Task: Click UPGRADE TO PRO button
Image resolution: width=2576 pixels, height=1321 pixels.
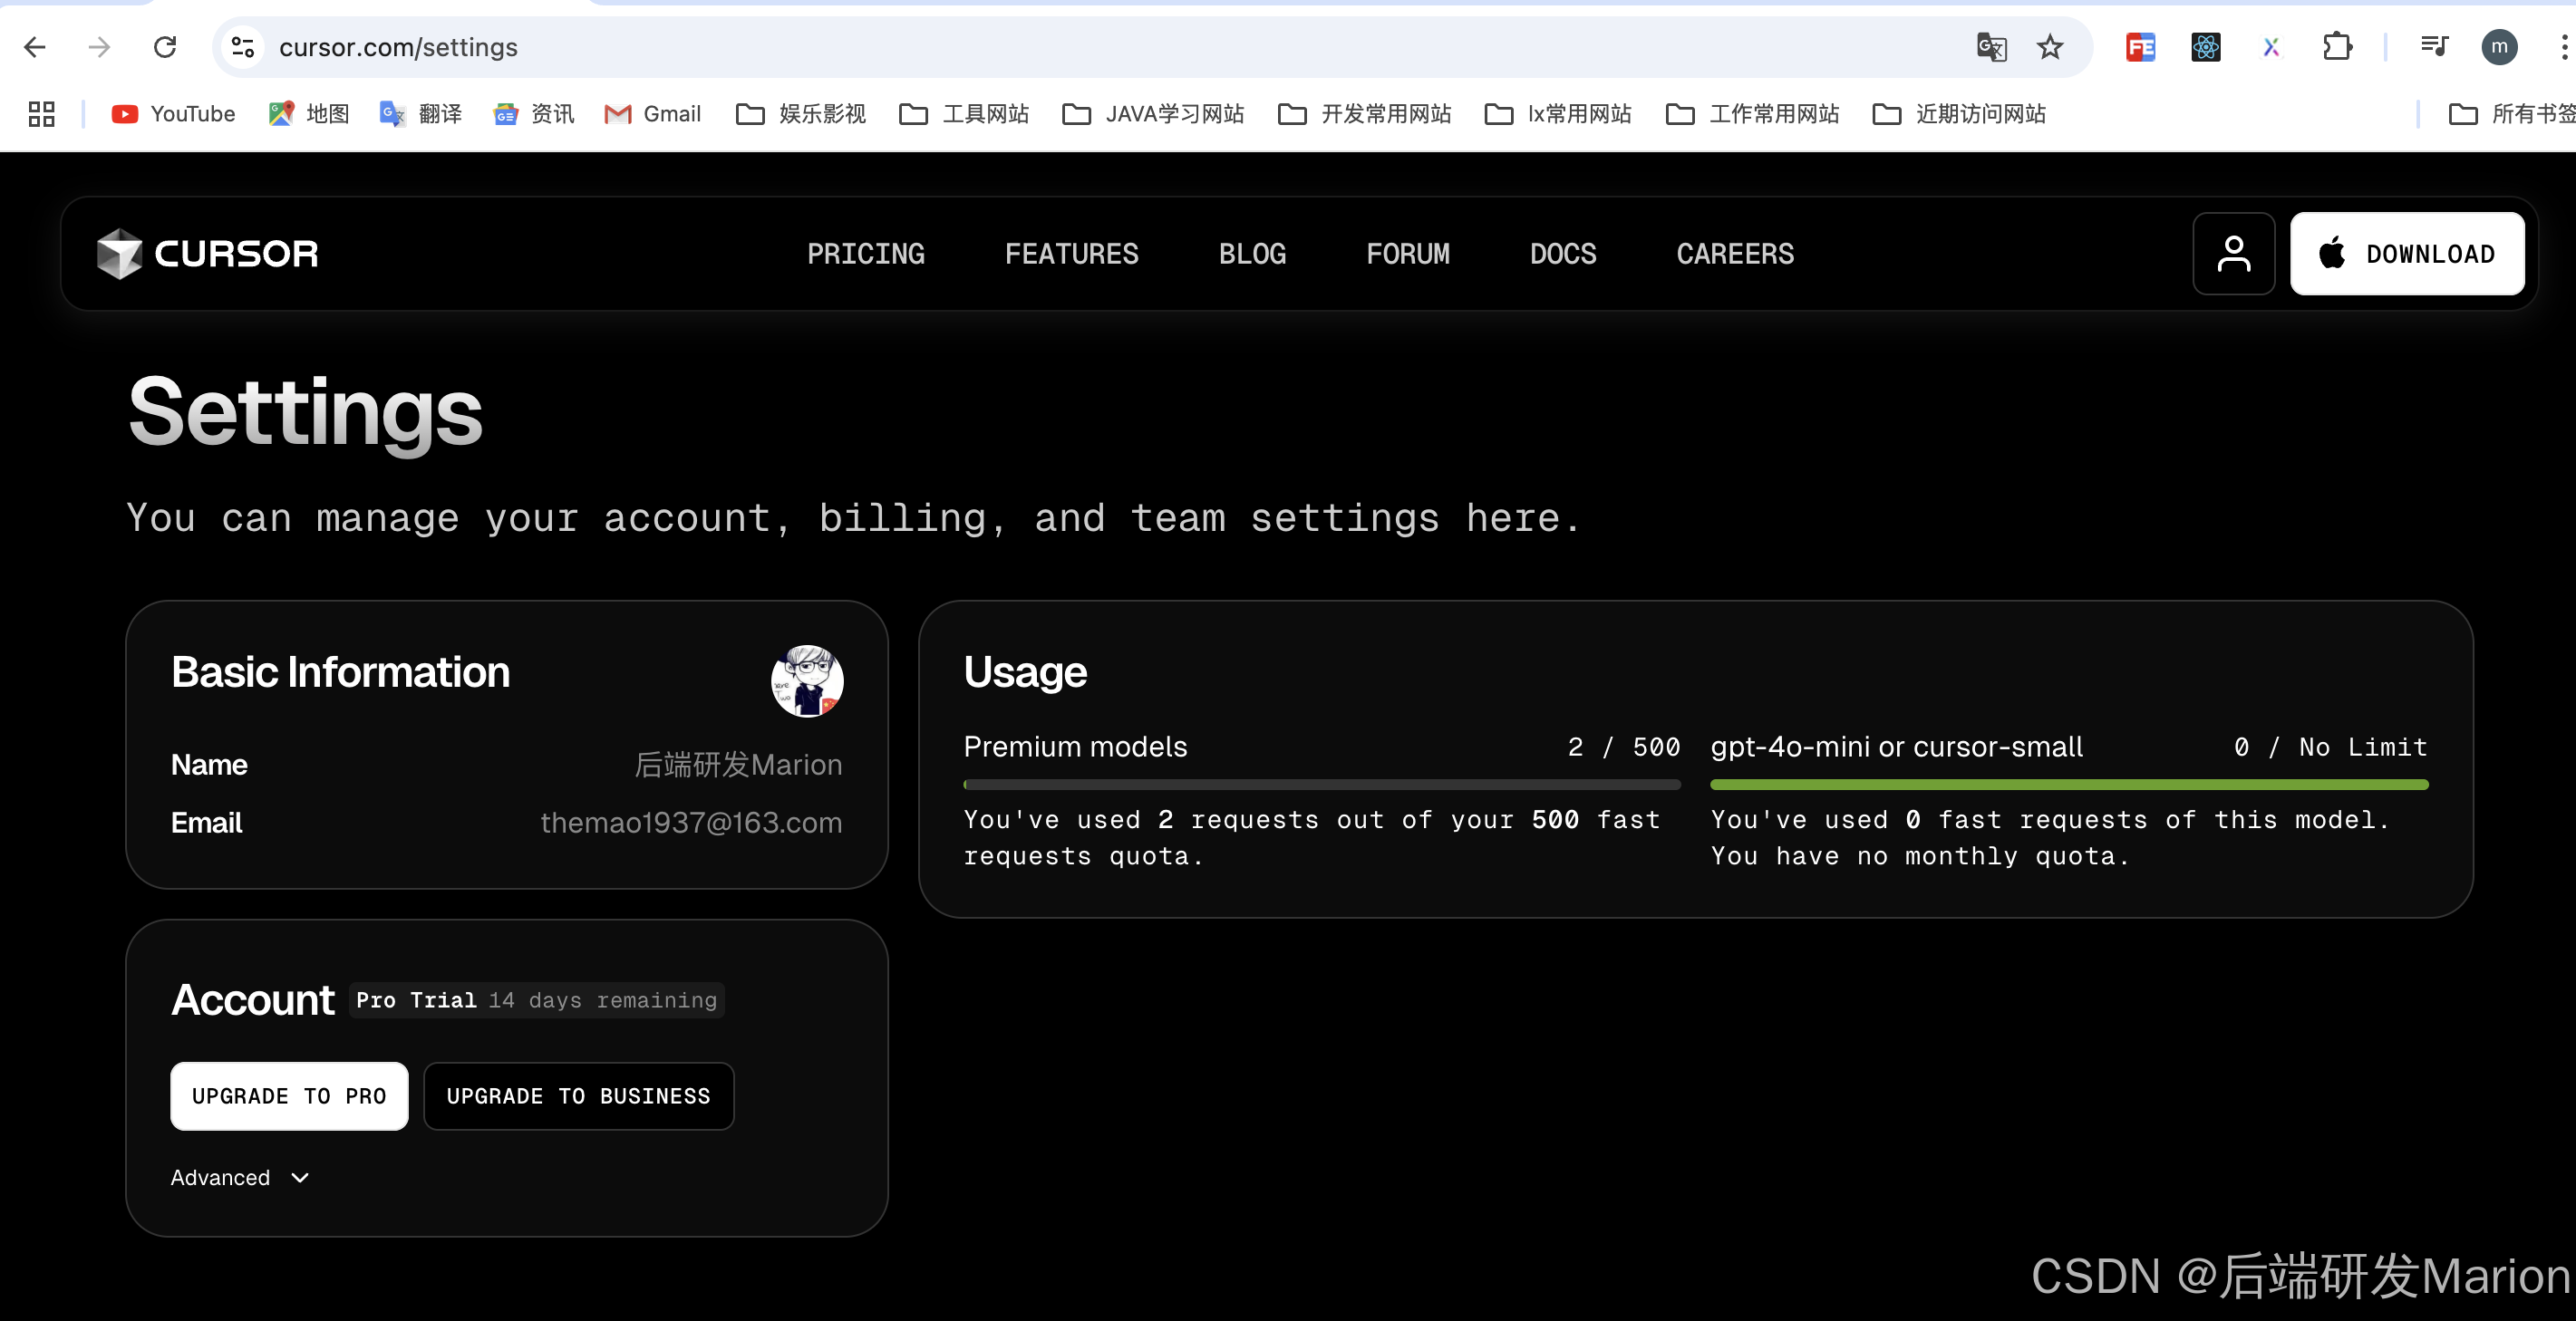Action: click(x=289, y=1096)
